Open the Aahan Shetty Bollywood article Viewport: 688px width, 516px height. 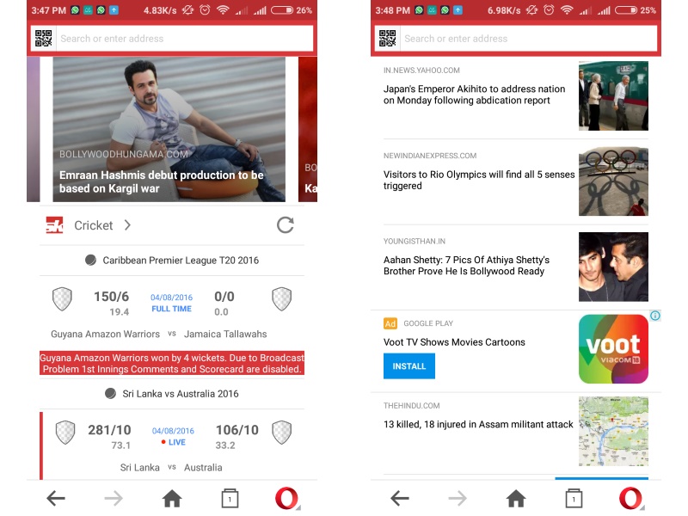[x=466, y=266]
